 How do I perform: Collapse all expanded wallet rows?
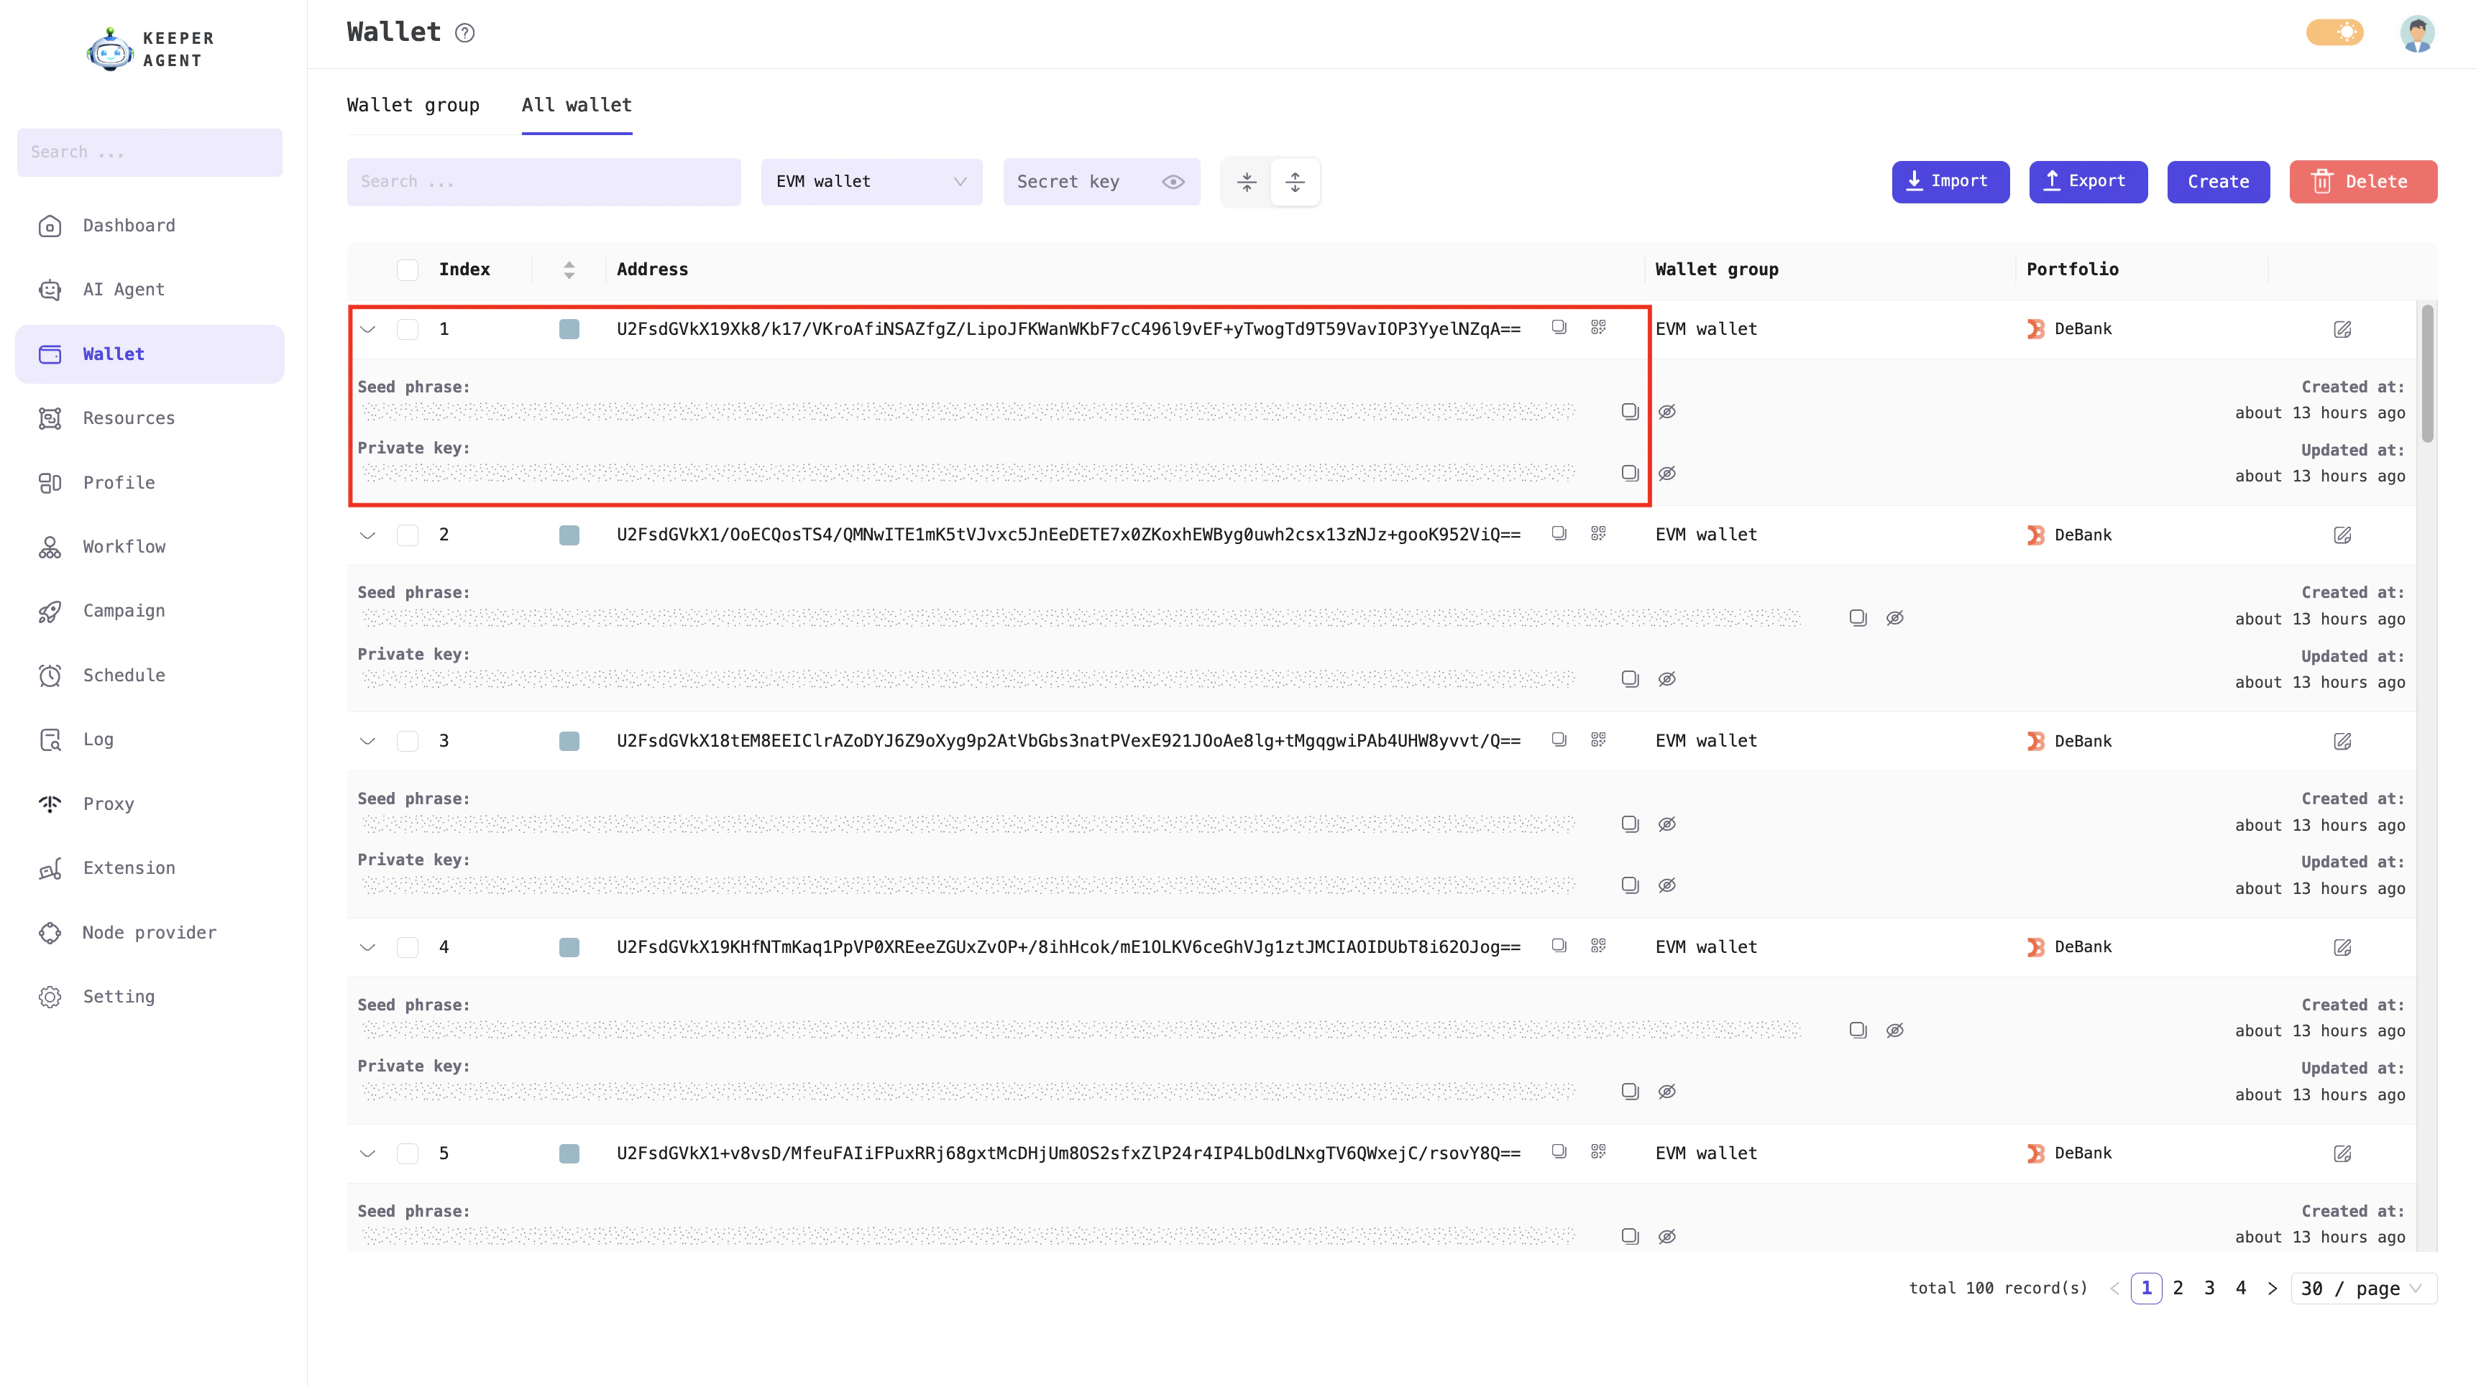1247,182
